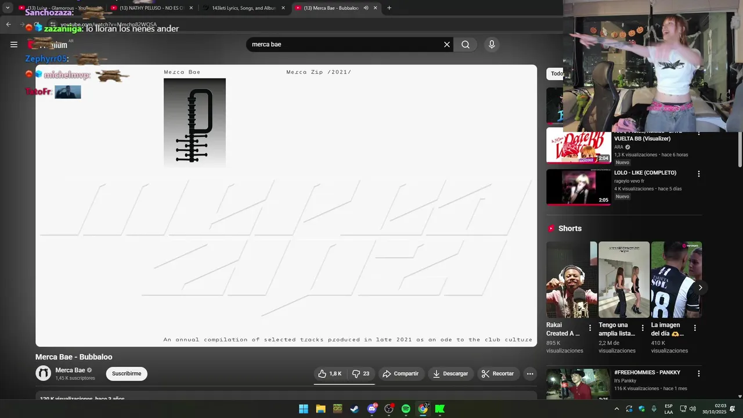This screenshot has width=743, height=418.
Task: Click the browser address bar URL
Action: coord(109,24)
